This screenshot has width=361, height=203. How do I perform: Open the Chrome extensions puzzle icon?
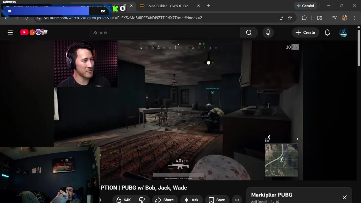[x=304, y=18]
